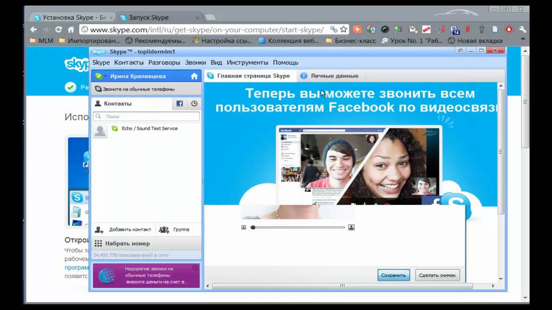Click the Skype vertical scrollbar down arrow
552x310 pixels.
click(501, 279)
